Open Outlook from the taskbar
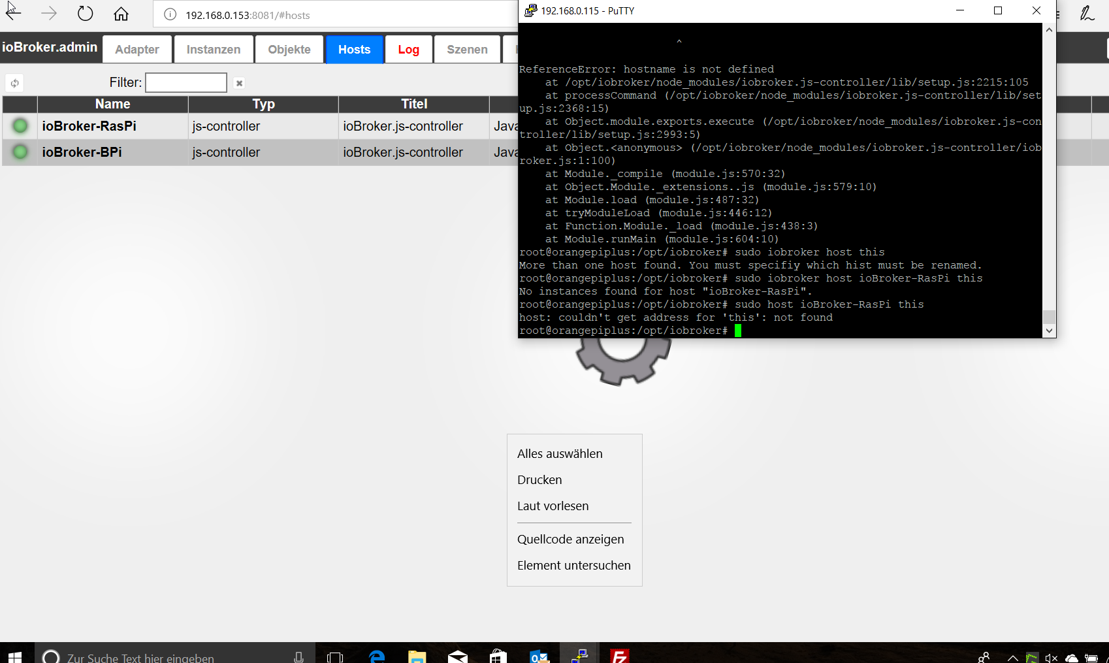Screen dimensions: 1109x663 click(x=539, y=656)
